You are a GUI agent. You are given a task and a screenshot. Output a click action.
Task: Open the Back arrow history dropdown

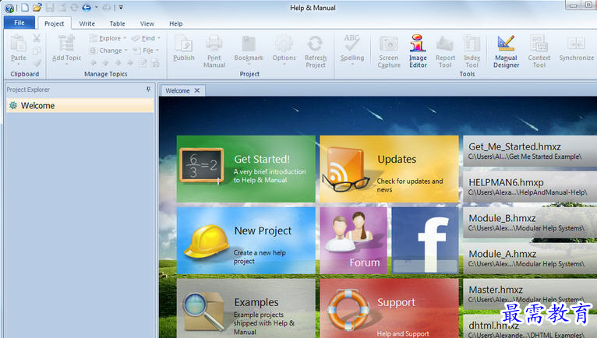click(97, 7)
